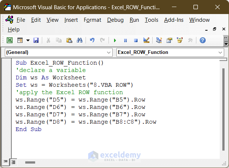The image size is (229, 168).
Task: Minimize the inner code window
Action: click(206, 30)
